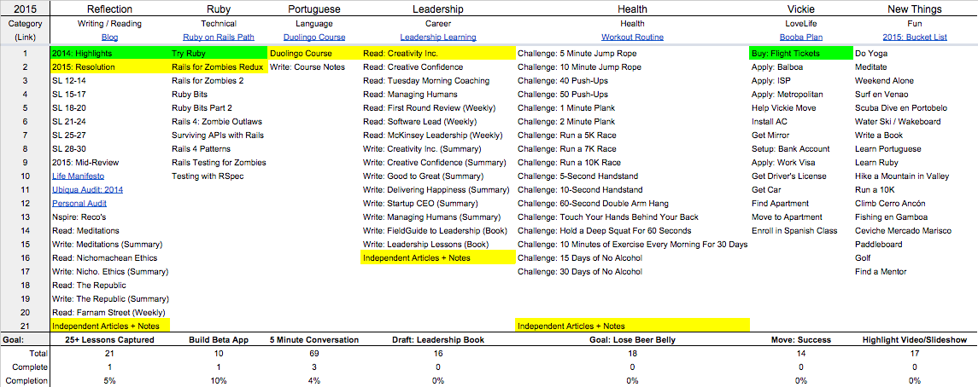
Task: Click the green Buy: Flight Tickets cell
Action: [800, 53]
